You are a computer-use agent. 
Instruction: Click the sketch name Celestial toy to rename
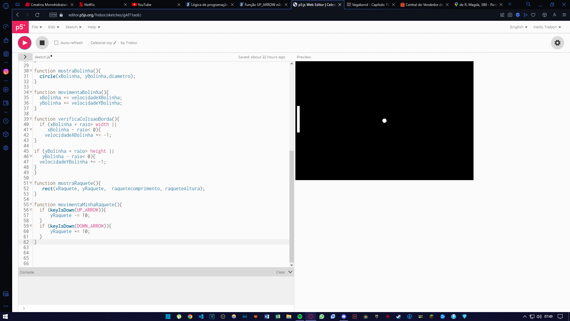coord(101,43)
